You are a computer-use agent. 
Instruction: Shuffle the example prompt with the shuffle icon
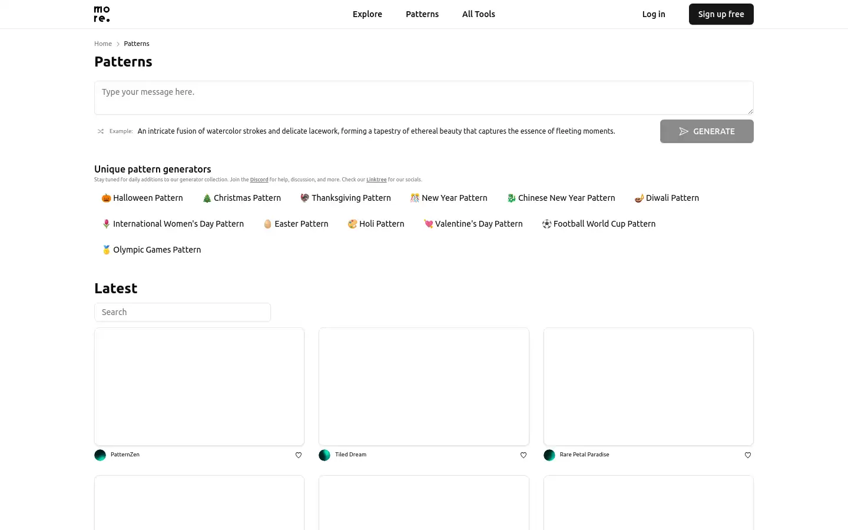(x=101, y=131)
